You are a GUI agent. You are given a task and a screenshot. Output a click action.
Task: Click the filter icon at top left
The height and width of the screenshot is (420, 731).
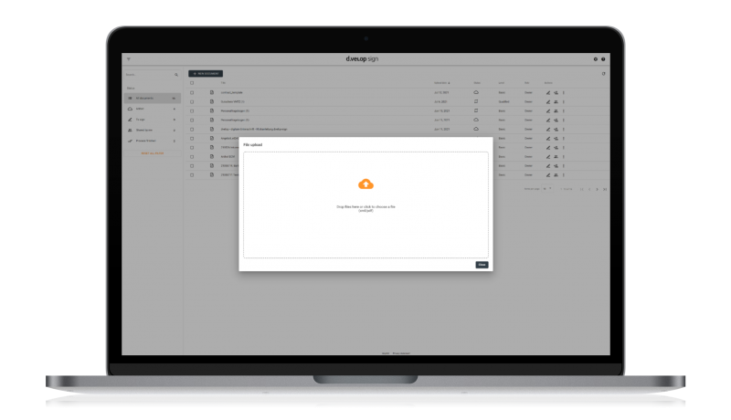[x=129, y=59]
